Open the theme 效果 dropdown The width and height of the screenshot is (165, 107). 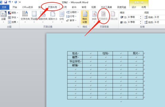point(13,22)
